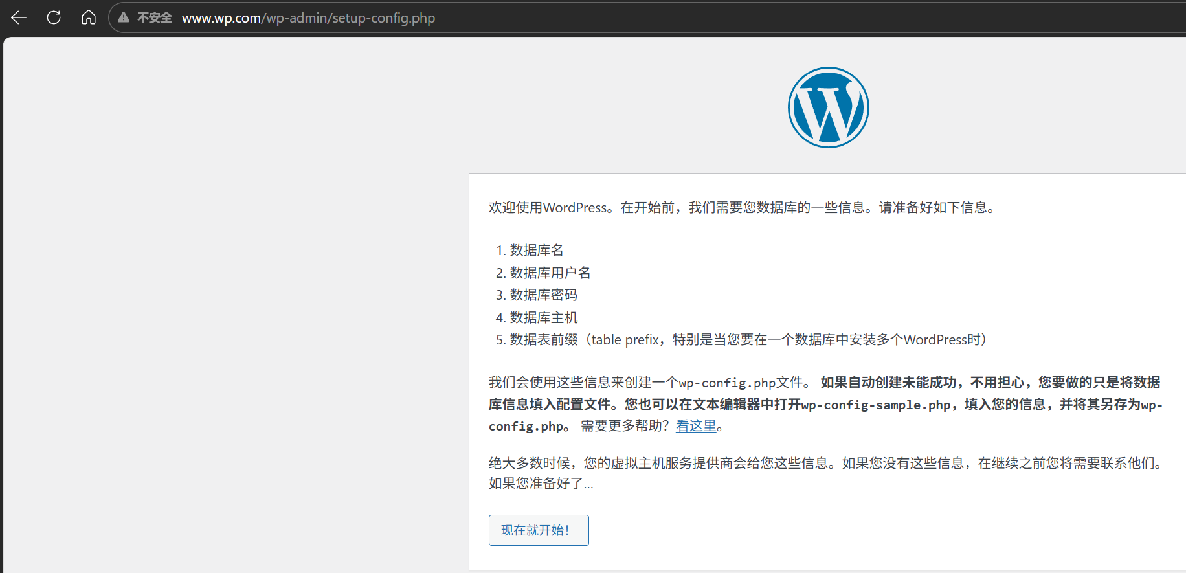Reload the page with the refresh icon
This screenshot has width=1186, height=573.
tap(54, 17)
